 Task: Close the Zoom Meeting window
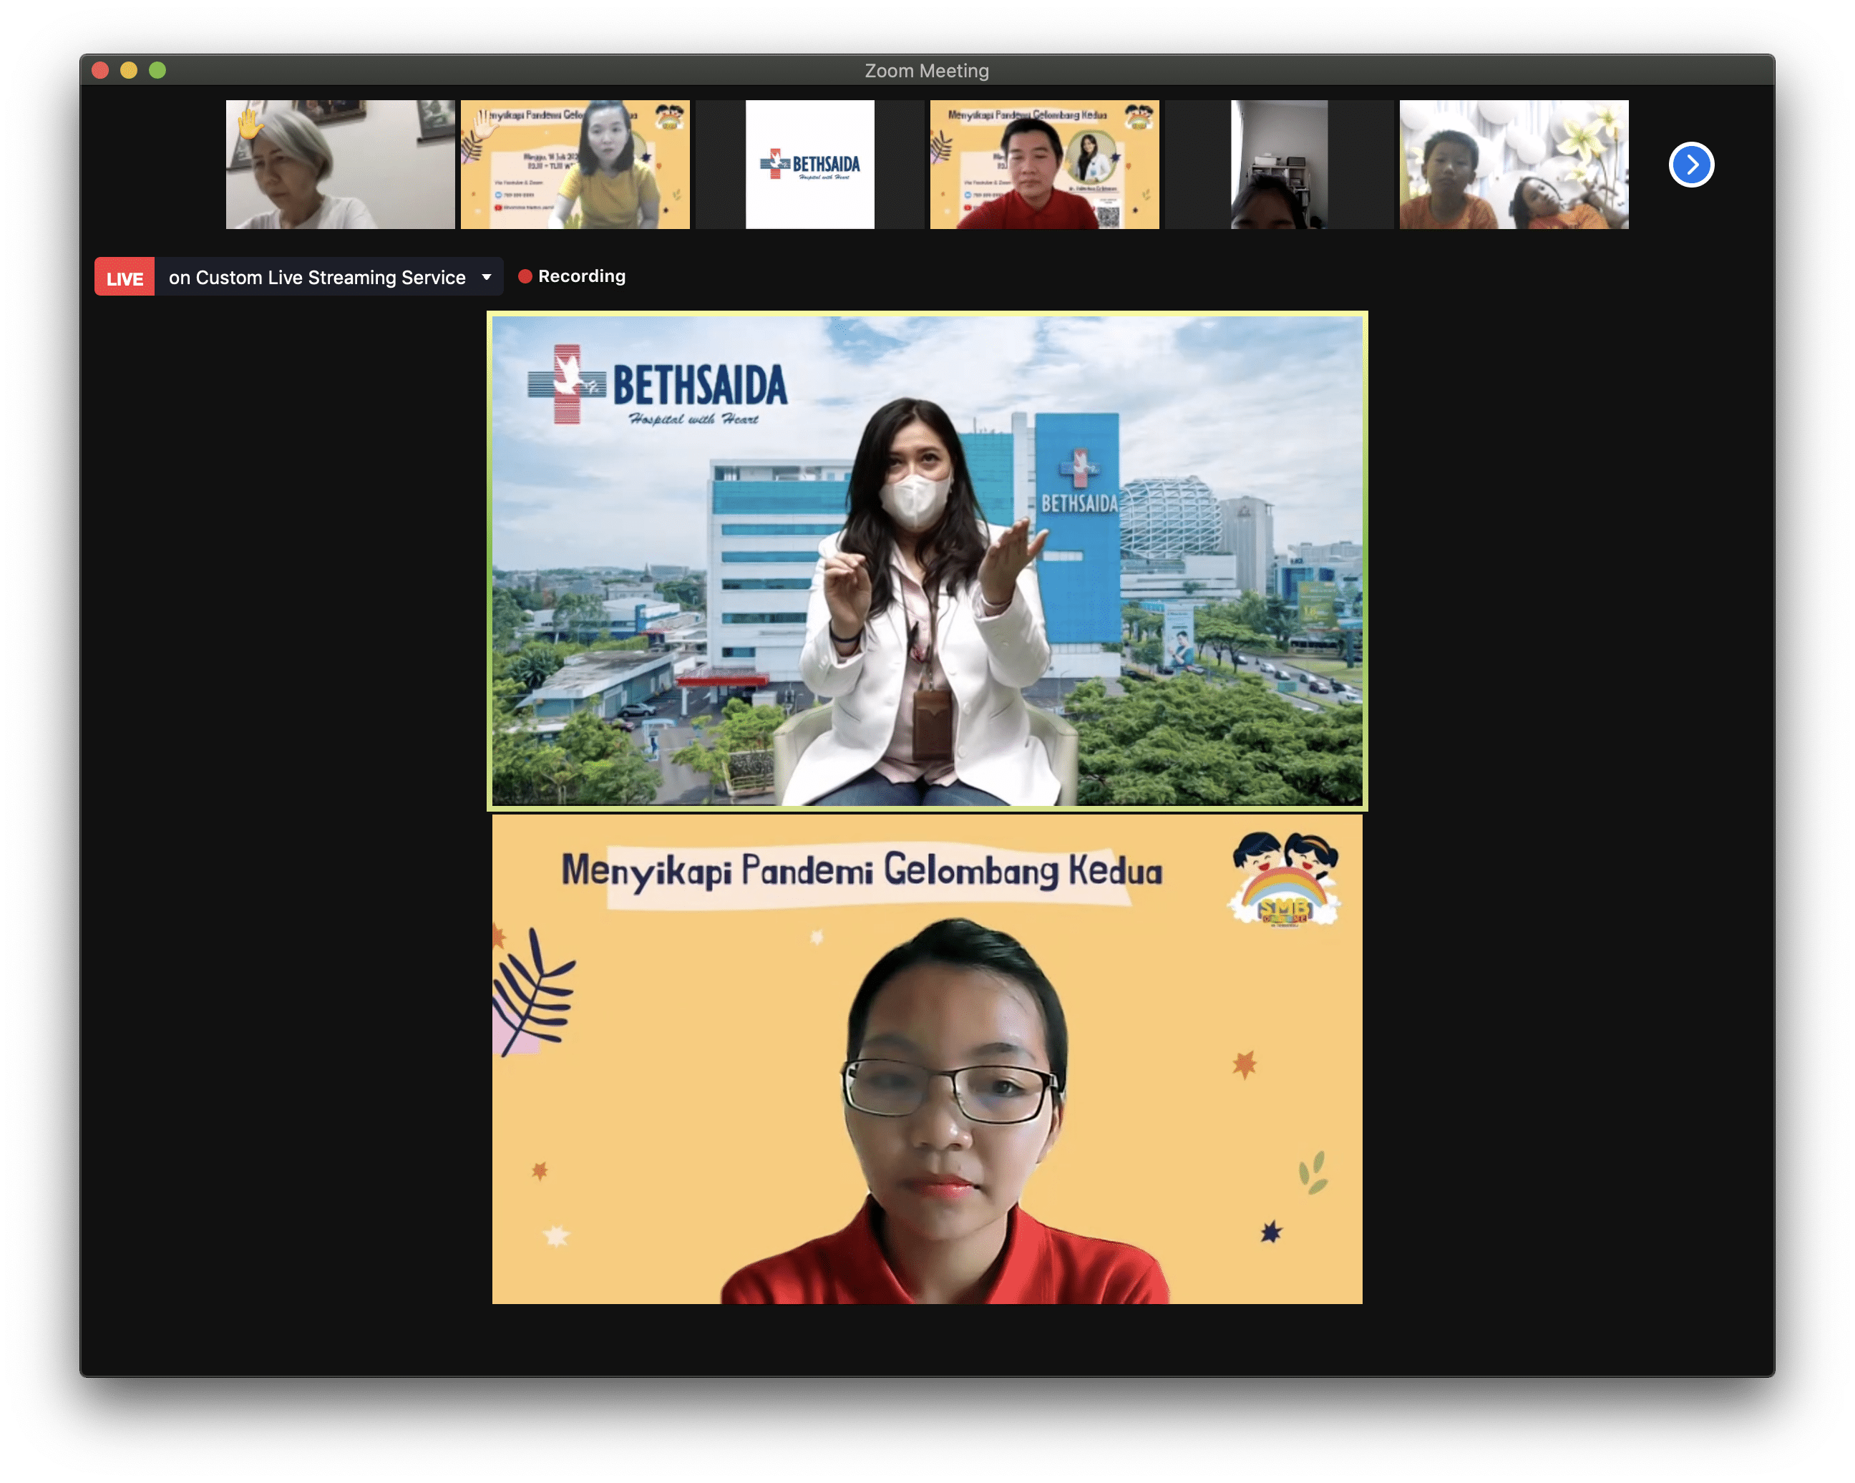click(x=101, y=71)
